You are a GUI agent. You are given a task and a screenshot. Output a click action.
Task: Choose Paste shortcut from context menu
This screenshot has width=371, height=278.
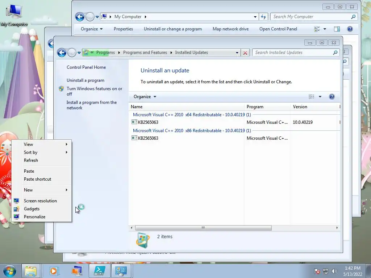click(x=42, y=179)
